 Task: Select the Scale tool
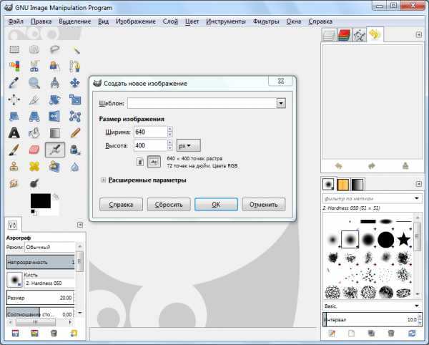[75, 99]
